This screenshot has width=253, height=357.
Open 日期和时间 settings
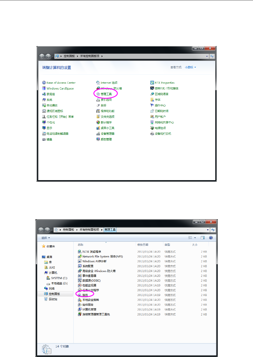point(159,111)
